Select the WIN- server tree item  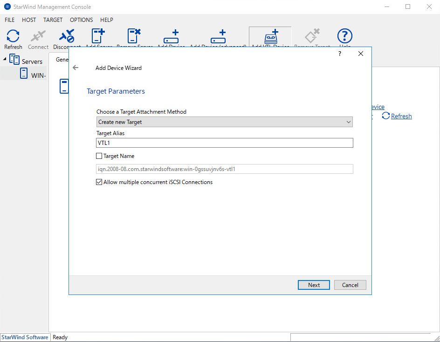click(x=38, y=75)
